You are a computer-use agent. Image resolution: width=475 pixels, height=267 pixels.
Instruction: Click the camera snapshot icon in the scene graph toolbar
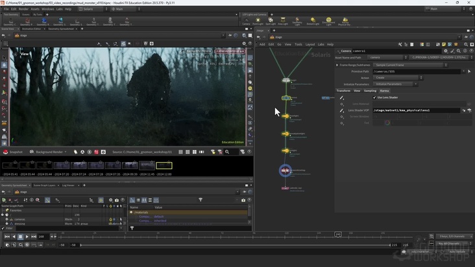[x=117, y=200]
